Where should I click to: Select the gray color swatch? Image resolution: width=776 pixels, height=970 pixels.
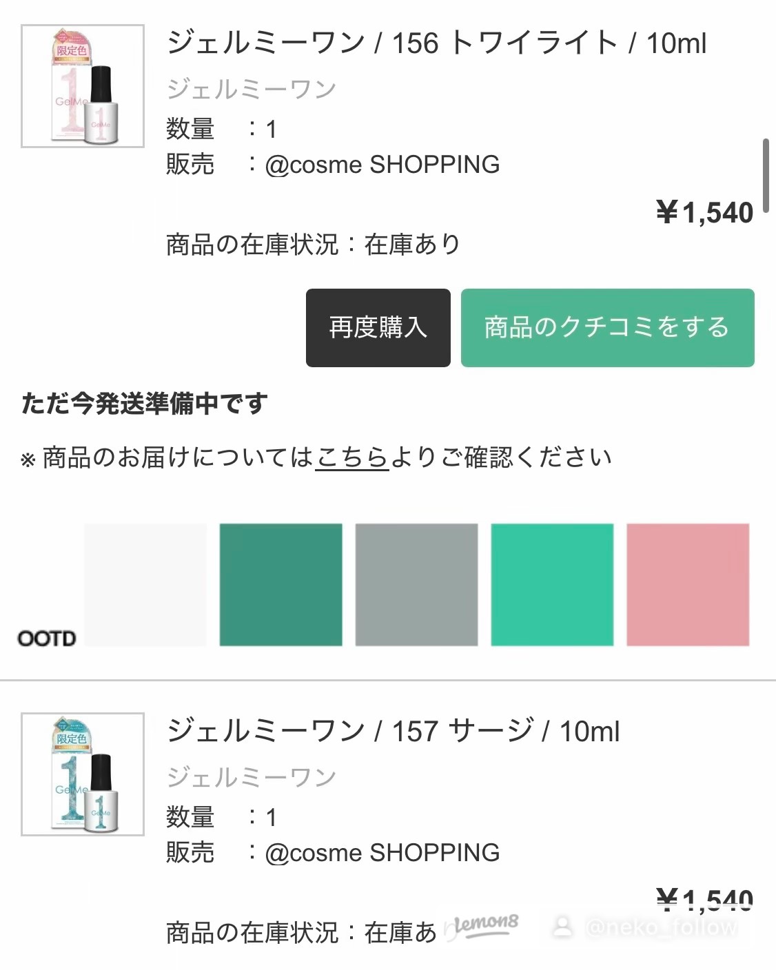tap(416, 584)
